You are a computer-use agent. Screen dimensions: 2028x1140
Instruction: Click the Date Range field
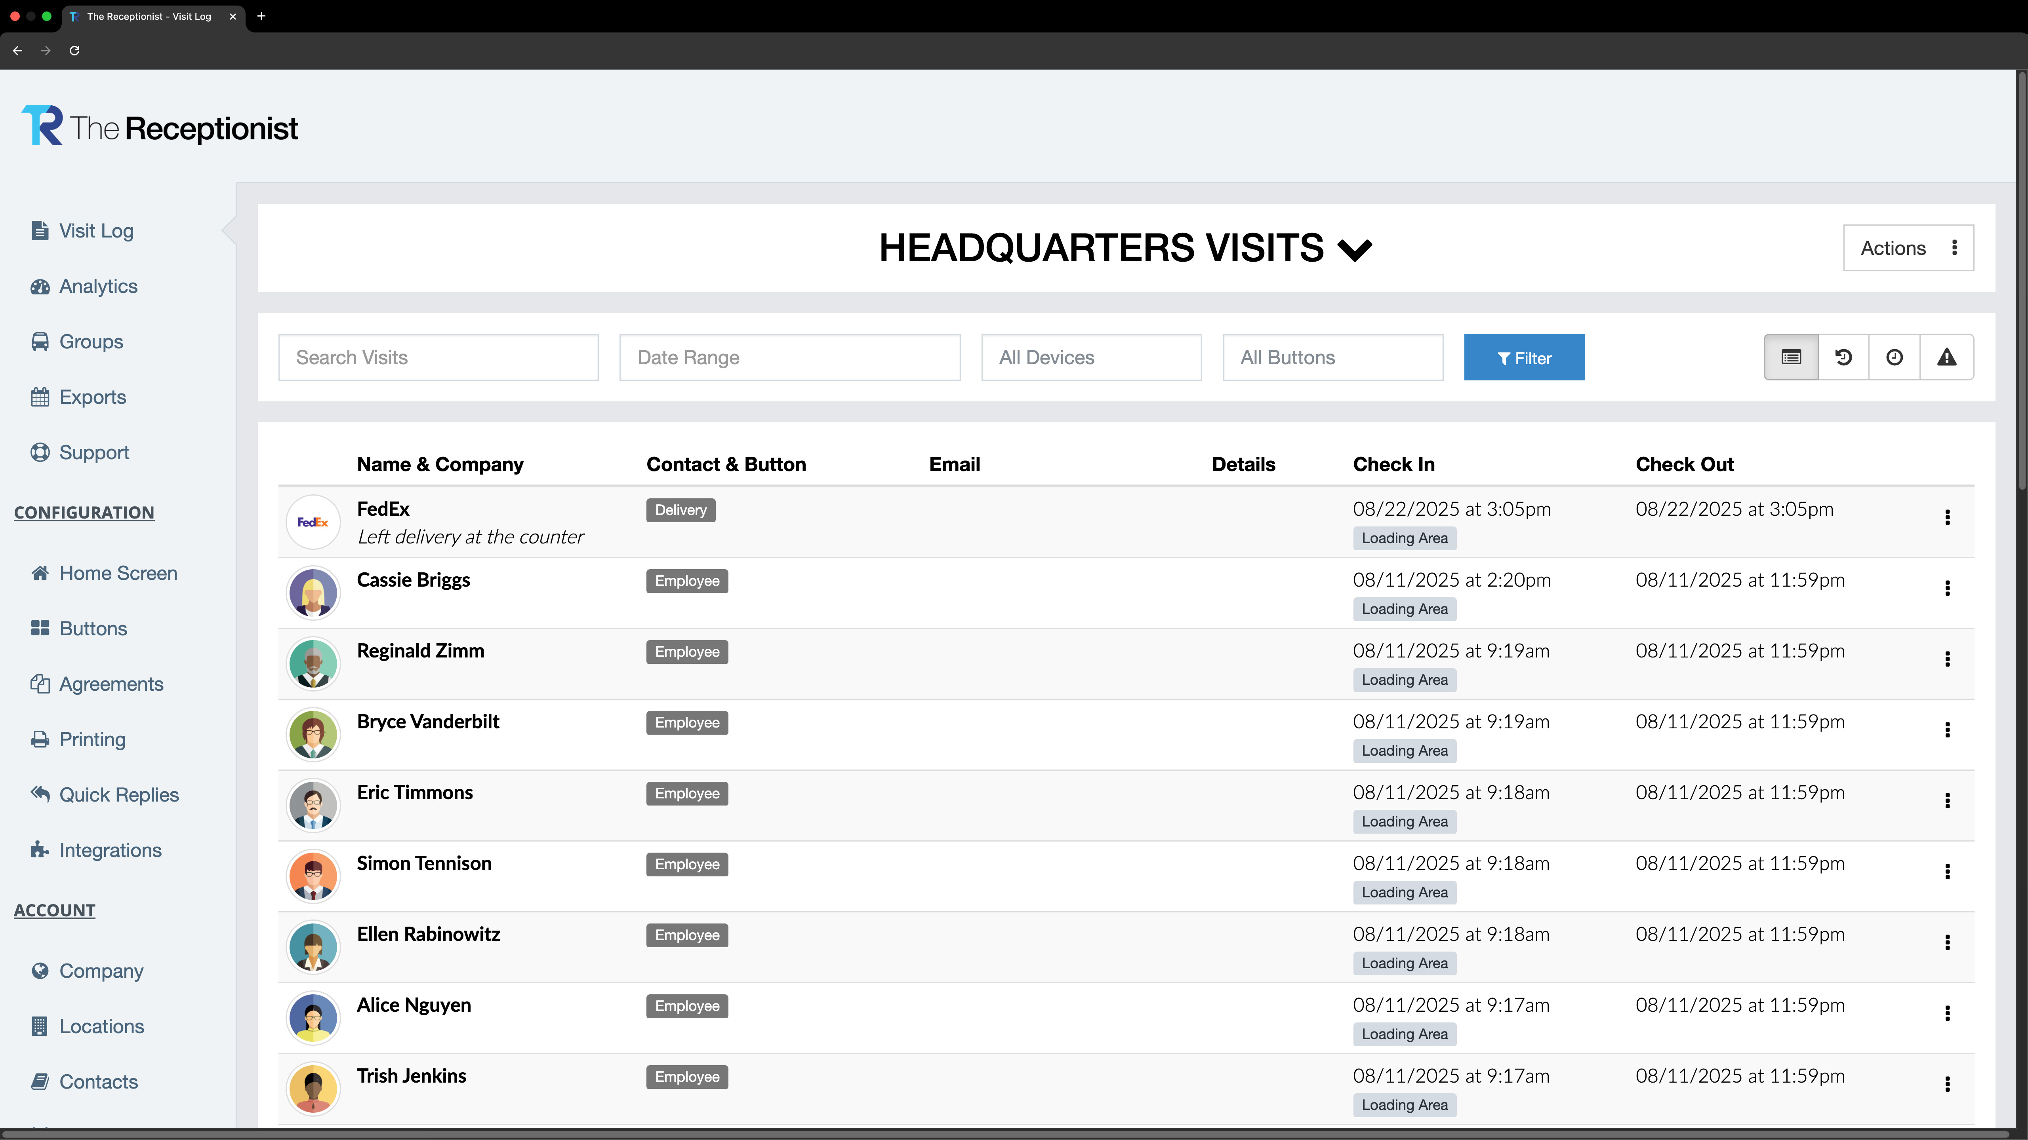click(x=789, y=357)
